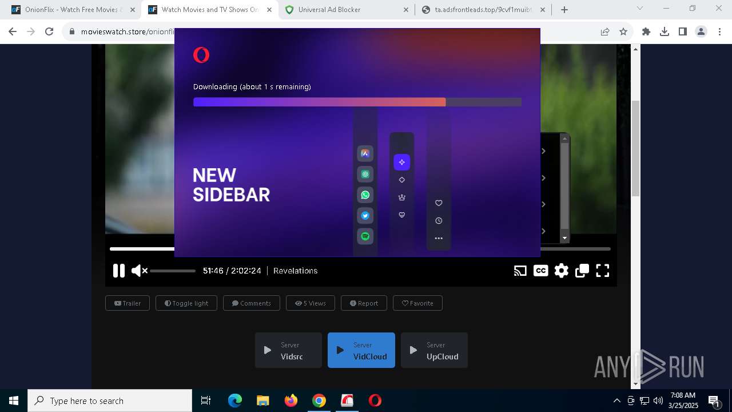Viewport: 732px width, 412px height.
Task: Click the Spotify icon in Opera sidebar
Action: [365, 236]
